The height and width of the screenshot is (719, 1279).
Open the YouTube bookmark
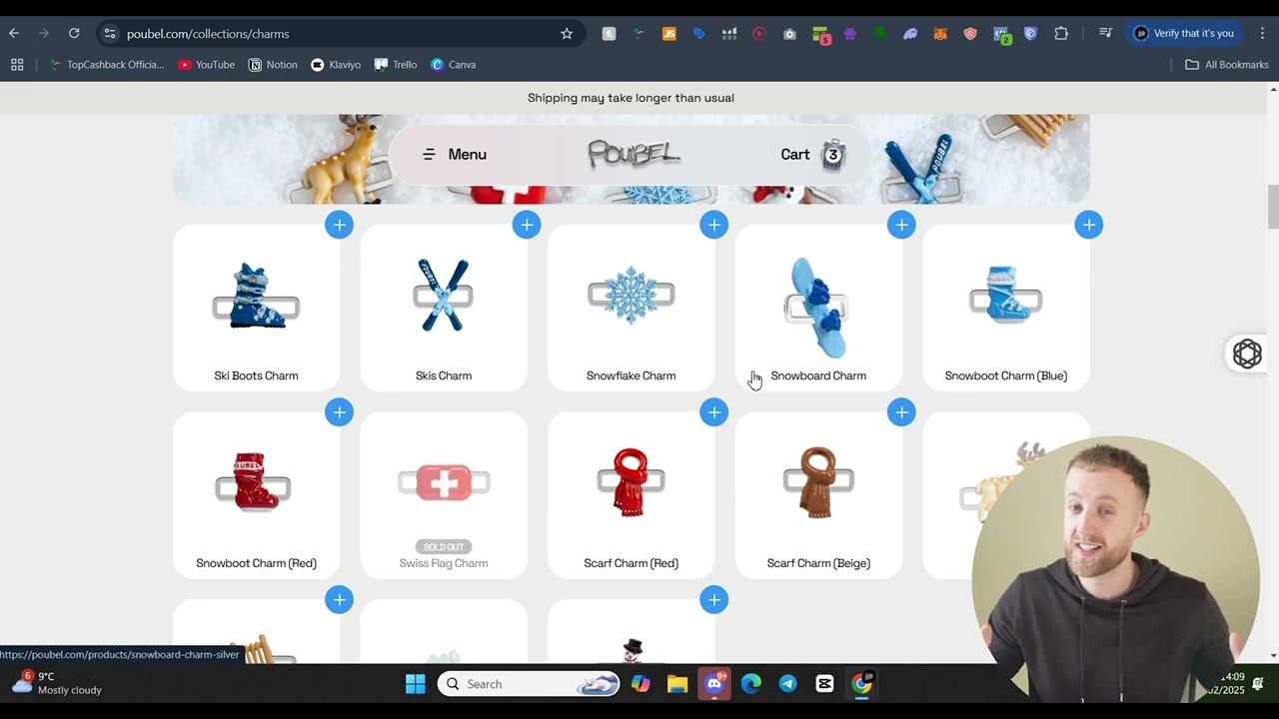(206, 65)
